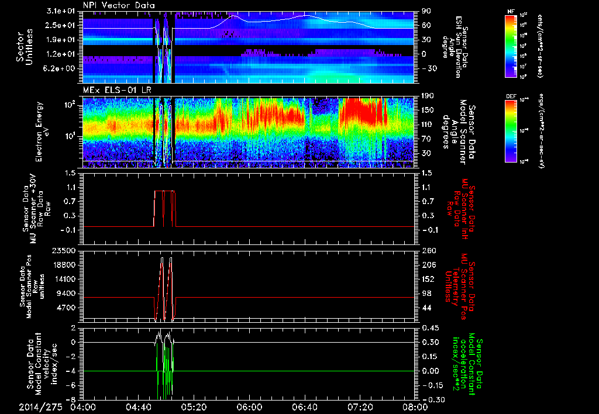Image resolution: width=599 pixels, height=414 pixels.
Task: Click the 05:20 time axis label
Action: pyautogui.click(x=194, y=406)
